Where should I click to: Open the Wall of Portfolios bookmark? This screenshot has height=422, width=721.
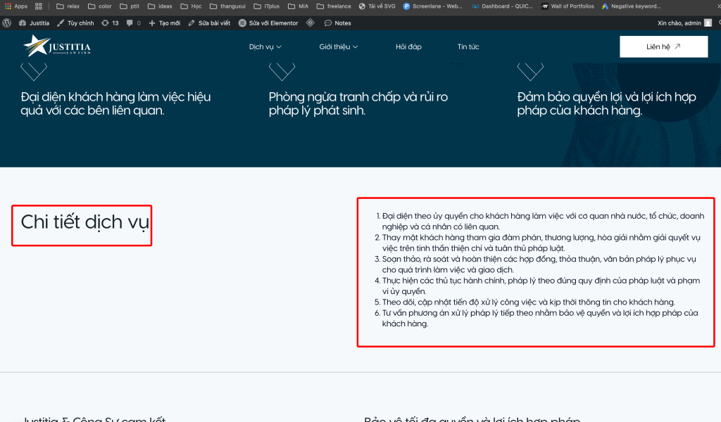(x=568, y=6)
